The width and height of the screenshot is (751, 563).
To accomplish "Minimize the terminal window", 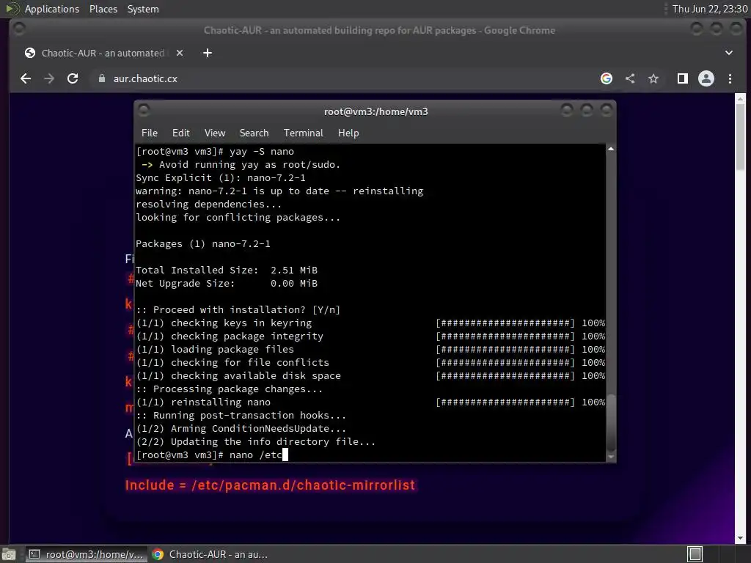I will tap(567, 111).
